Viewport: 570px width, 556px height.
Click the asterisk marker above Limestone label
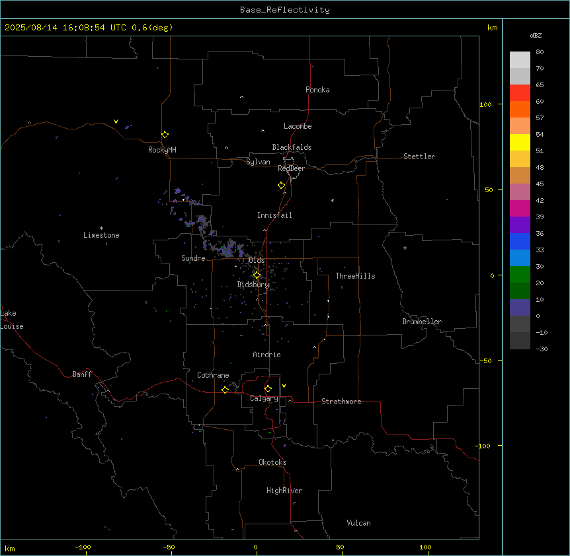click(x=101, y=228)
